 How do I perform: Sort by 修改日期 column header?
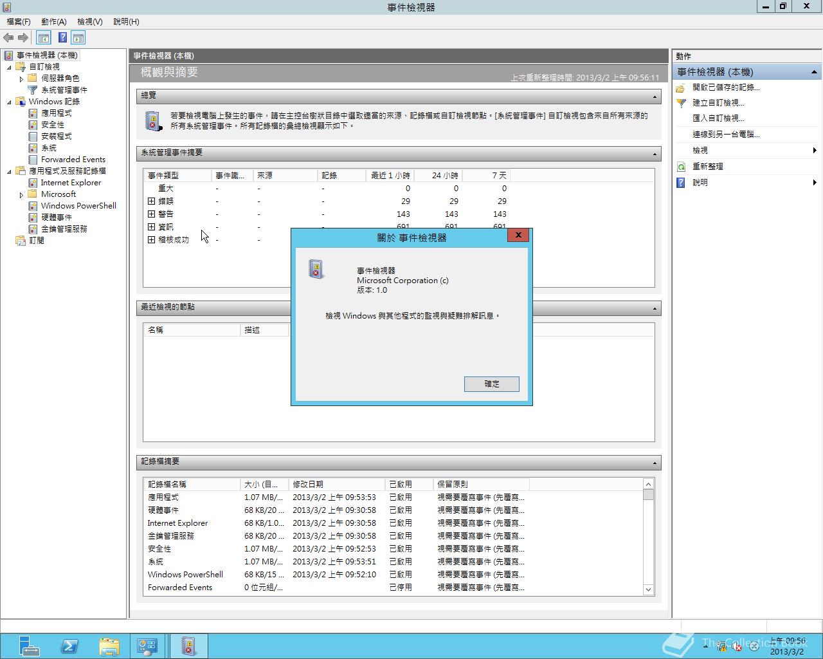(x=337, y=485)
